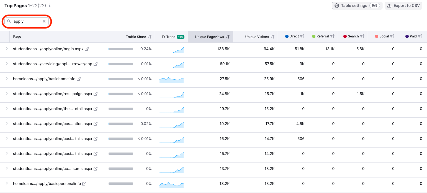
Task: Click the 69.1K unique pageviews value
Action: pos(225,64)
